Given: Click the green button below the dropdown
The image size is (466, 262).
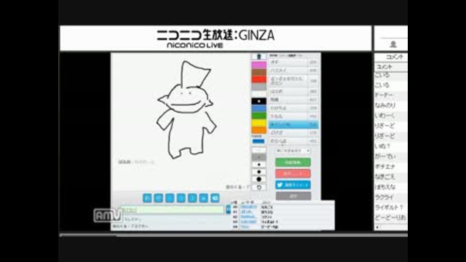Looking at the screenshot, I should [293, 162].
